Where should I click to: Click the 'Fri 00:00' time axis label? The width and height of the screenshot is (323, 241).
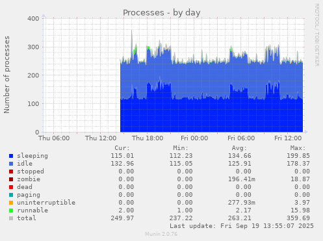tap(194, 138)
